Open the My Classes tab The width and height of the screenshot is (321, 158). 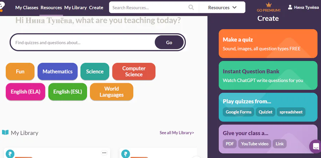coord(27,7)
